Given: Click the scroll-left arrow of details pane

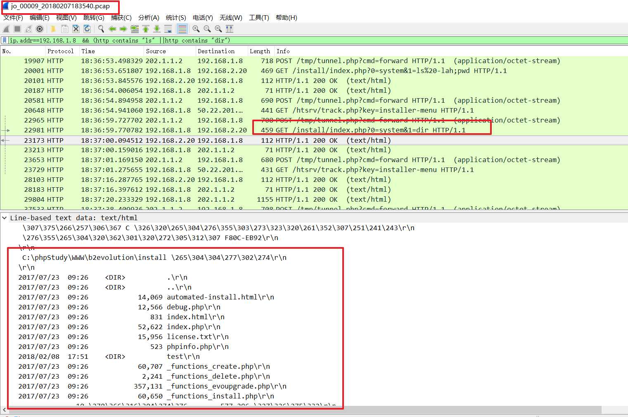Looking at the screenshot, I should pyautogui.click(x=4, y=410).
